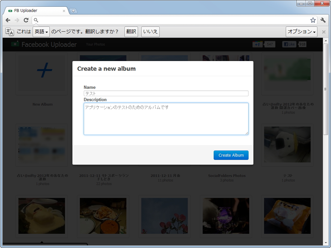Image resolution: width=331 pixels, height=248 pixels.
Task: Click the page vertical scrollbar thumb
Action: click(326, 89)
